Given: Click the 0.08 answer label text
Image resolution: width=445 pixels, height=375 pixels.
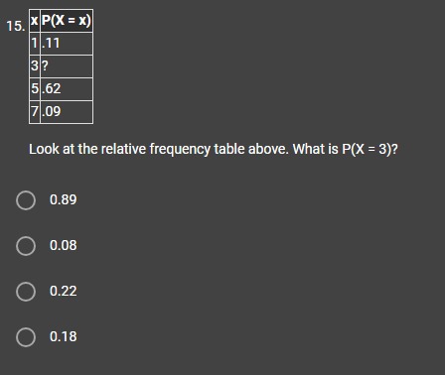Looking at the screenshot, I should [64, 245].
